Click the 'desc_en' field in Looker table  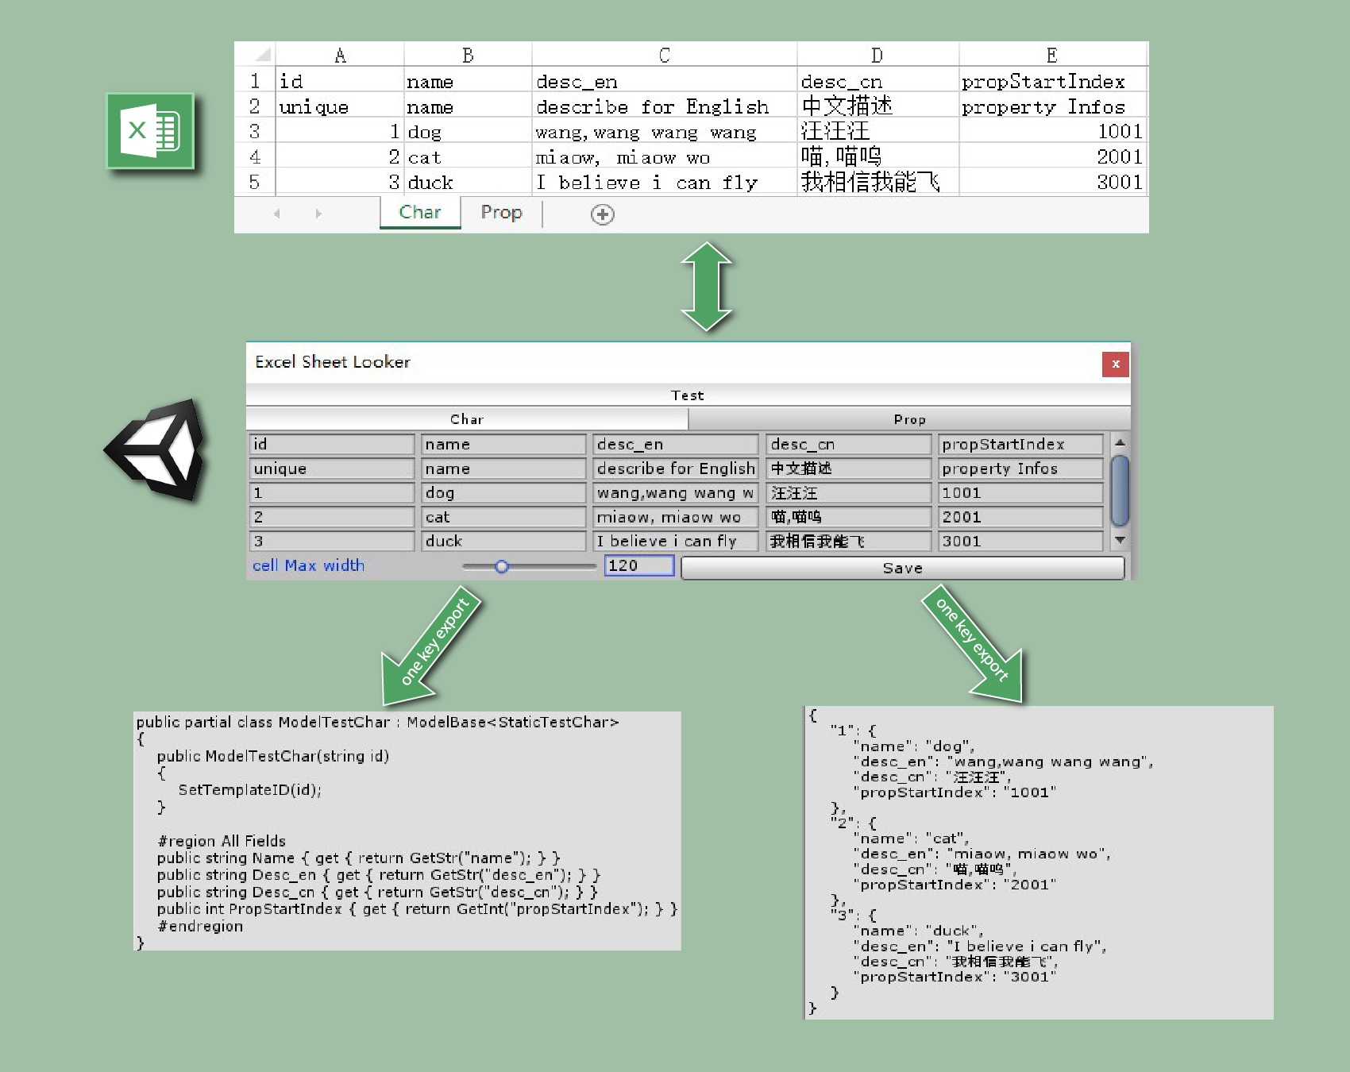point(675,444)
